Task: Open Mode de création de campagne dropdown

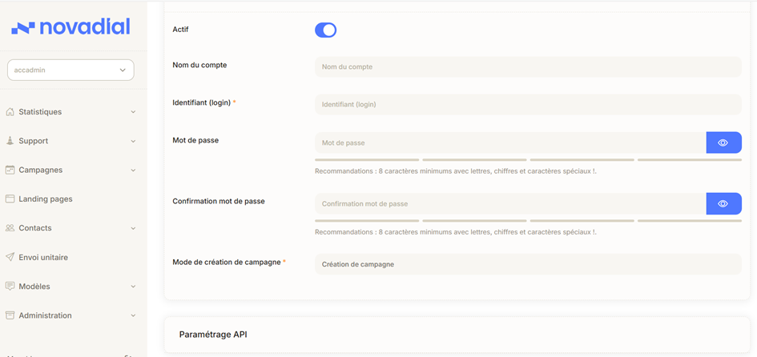Action: pos(528,264)
